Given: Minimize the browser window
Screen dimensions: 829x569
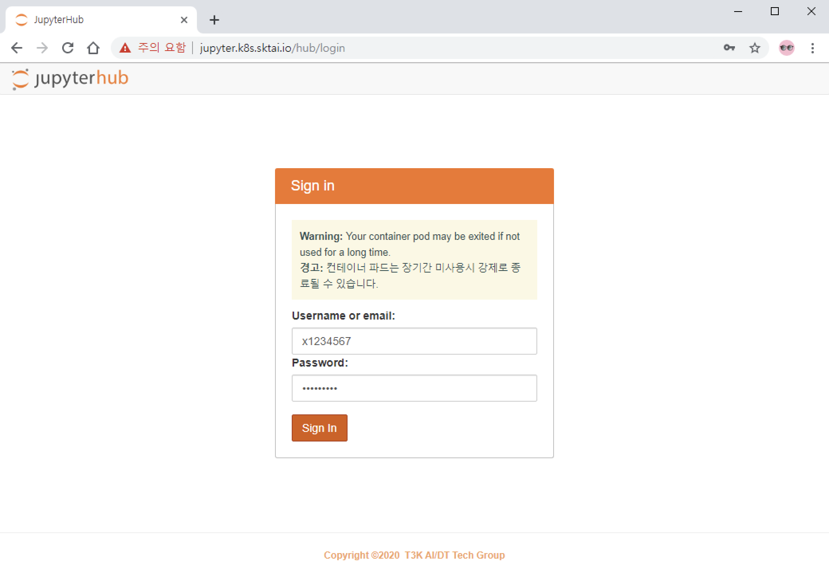Looking at the screenshot, I should pyautogui.click(x=738, y=12).
